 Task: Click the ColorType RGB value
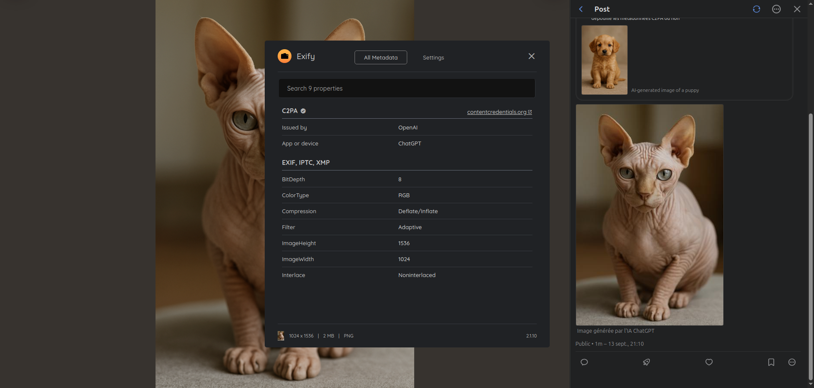[x=404, y=195]
